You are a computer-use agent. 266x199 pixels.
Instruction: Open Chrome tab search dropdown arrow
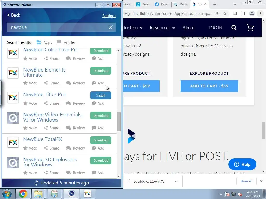[x=235, y=4]
